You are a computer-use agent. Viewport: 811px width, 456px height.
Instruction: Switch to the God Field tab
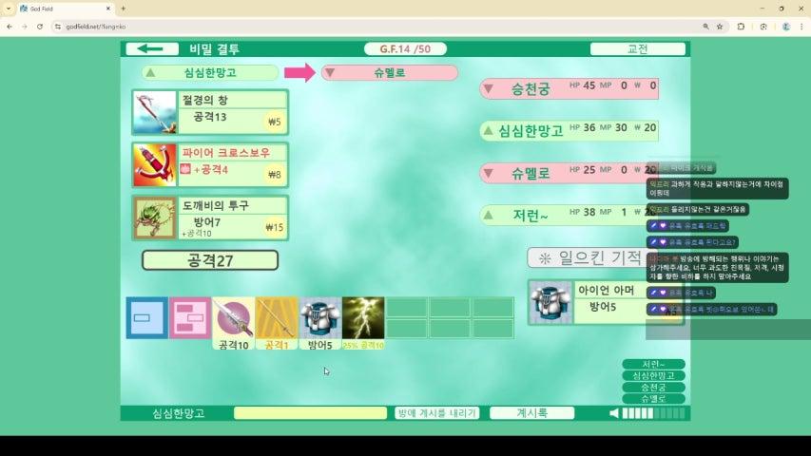(66, 9)
